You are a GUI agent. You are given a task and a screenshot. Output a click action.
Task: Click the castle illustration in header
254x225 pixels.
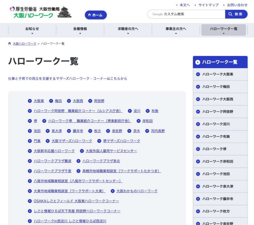[64, 12]
